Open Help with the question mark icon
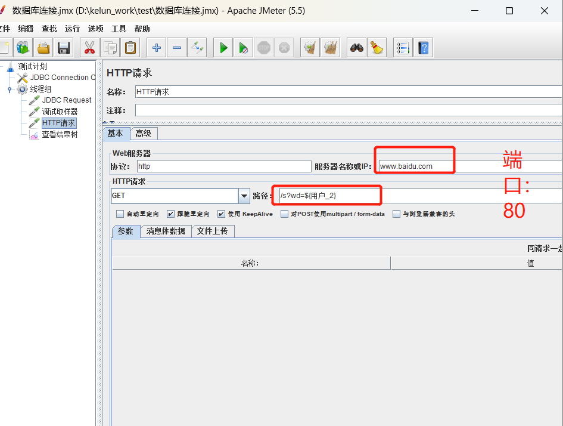Image resolution: width=563 pixels, height=426 pixels. [x=424, y=48]
